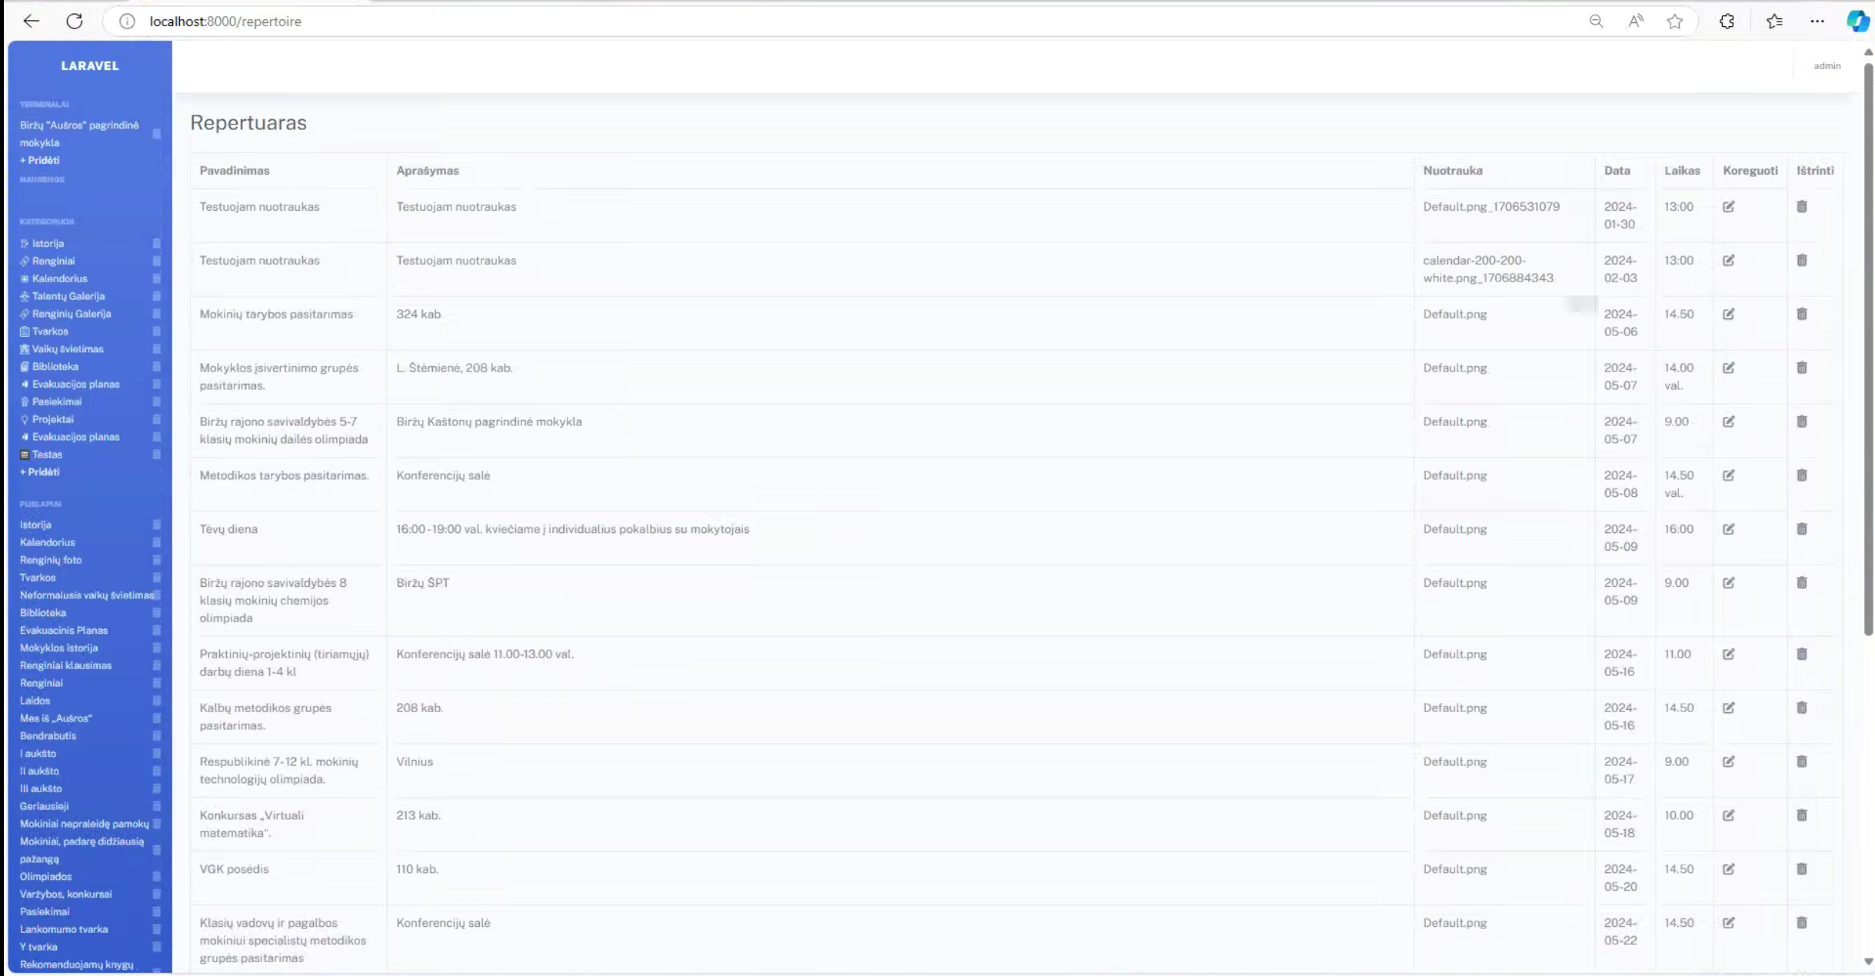Edit the Tėvų diena row entry
The height and width of the screenshot is (976, 1875).
pos(1728,529)
